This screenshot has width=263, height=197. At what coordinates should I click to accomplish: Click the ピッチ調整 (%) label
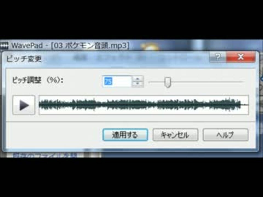pos(38,80)
